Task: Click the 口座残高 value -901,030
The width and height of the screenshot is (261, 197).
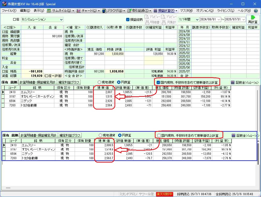Action: point(36,71)
